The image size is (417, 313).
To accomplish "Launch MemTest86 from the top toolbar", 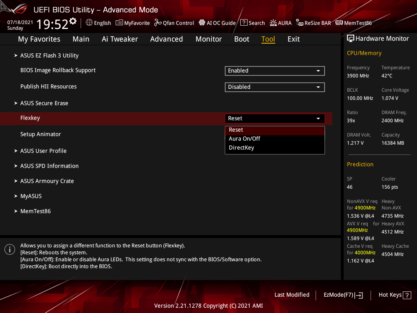I will pos(353,23).
